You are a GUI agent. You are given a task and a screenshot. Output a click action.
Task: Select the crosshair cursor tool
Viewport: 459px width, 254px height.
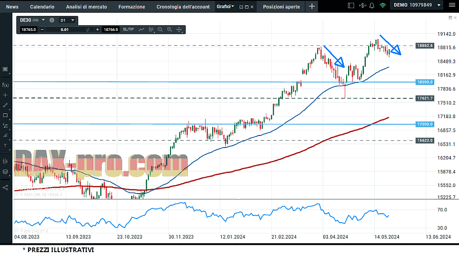pyautogui.click(x=179, y=30)
